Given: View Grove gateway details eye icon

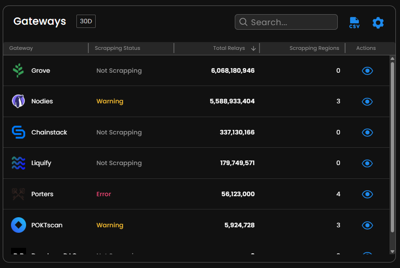Looking at the screenshot, I should 368,70.
